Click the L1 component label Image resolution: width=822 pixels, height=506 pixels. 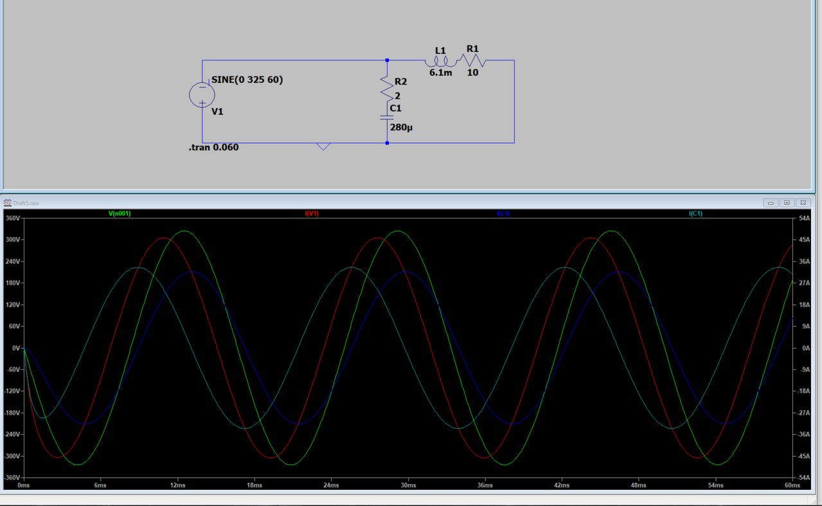point(440,50)
